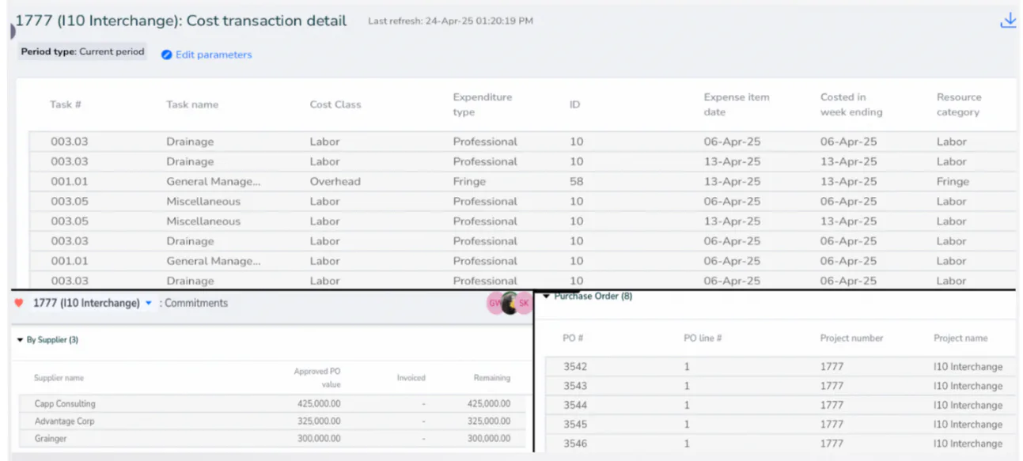The height and width of the screenshot is (461, 1023).
Task: Click the Task # column header
Action: pyautogui.click(x=66, y=104)
